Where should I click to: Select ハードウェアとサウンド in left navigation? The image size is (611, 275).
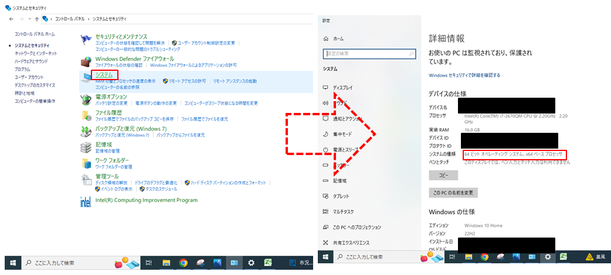pyautogui.click(x=31, y=61)
